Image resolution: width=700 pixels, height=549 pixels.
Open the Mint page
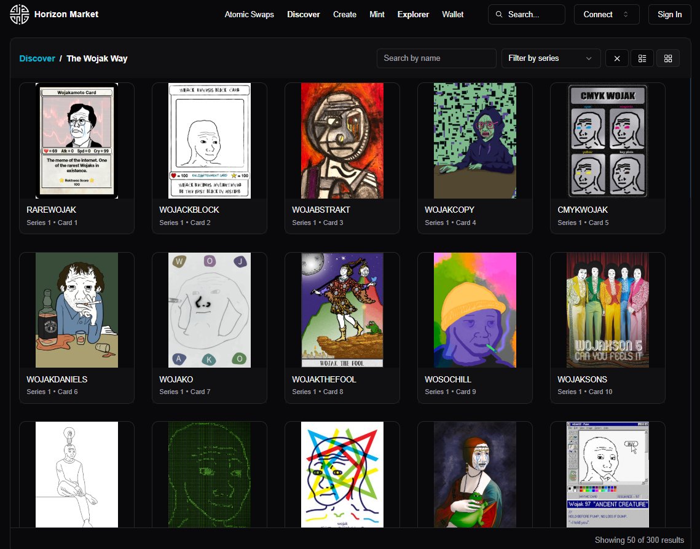(377, 14)
